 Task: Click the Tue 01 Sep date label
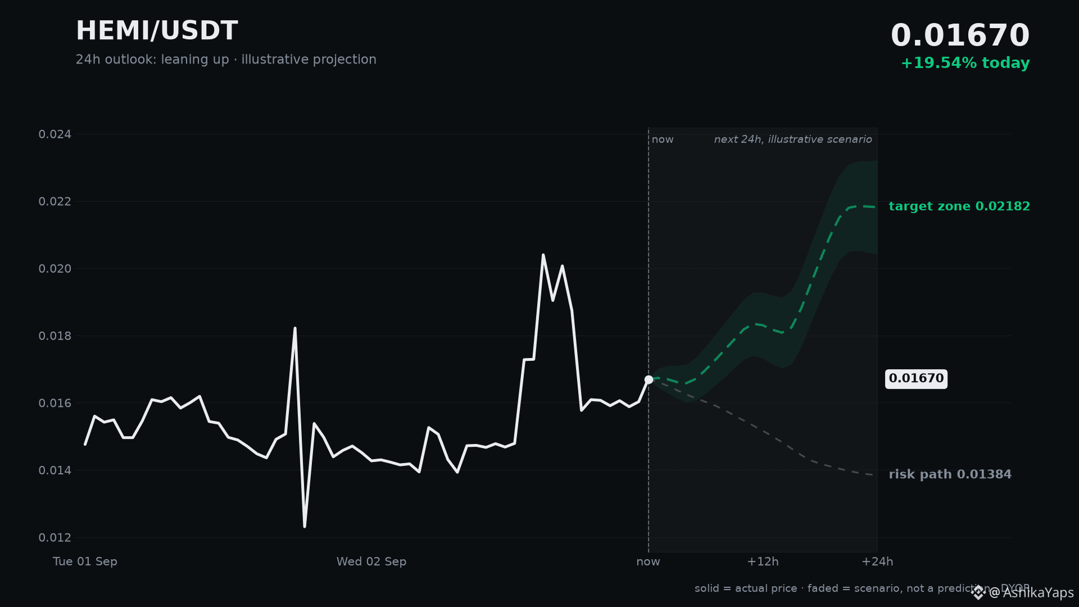[x=85, y=561]
